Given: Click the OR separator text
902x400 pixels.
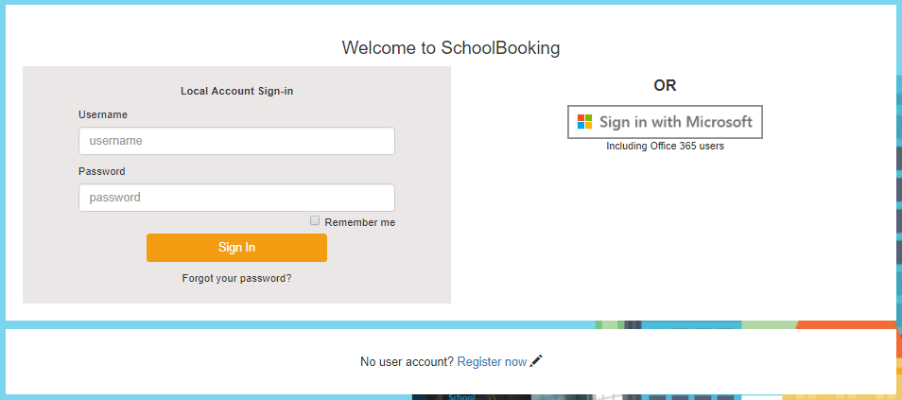Looking at the screenshot, I should [x=665, y=85].
